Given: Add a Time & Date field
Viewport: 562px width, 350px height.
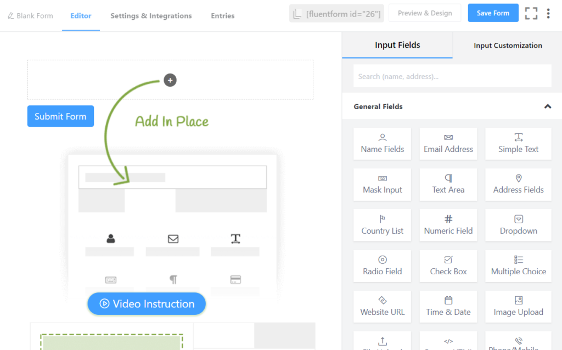Looking at the screenshot, I should pos(448,307).
